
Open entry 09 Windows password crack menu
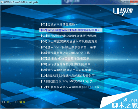tap(66, 70)
